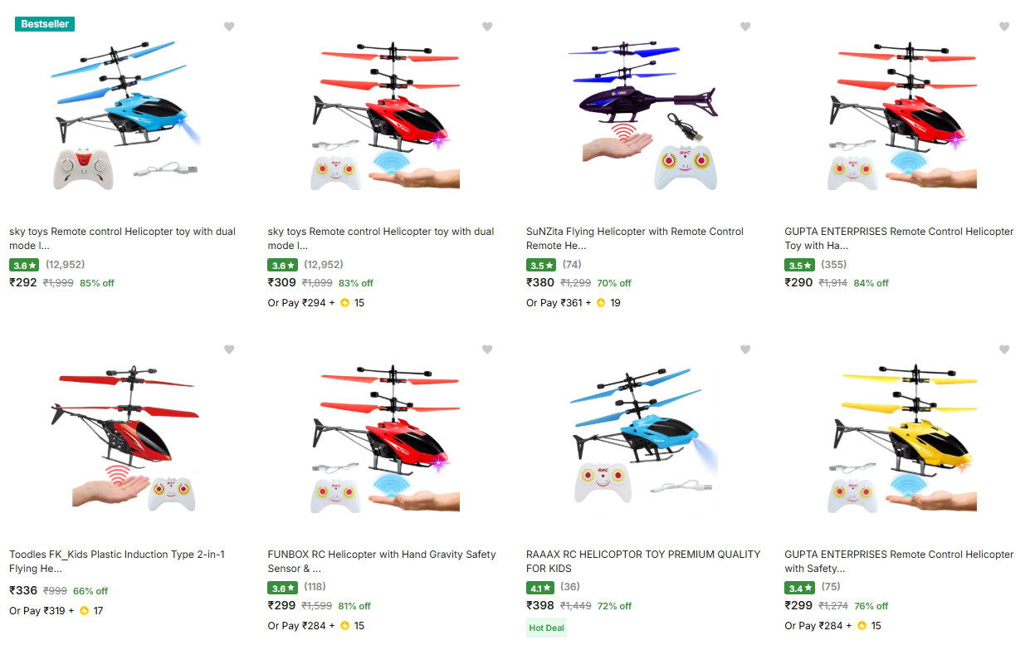Click the SuperCoin icon under SuNZita price
Viewport: 1025px width, 650px height.
click(601, 303)
